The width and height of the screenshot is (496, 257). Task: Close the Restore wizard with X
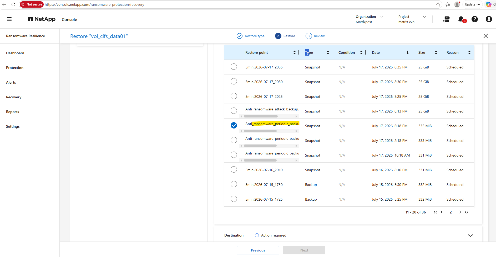click(x=486, y=36)
